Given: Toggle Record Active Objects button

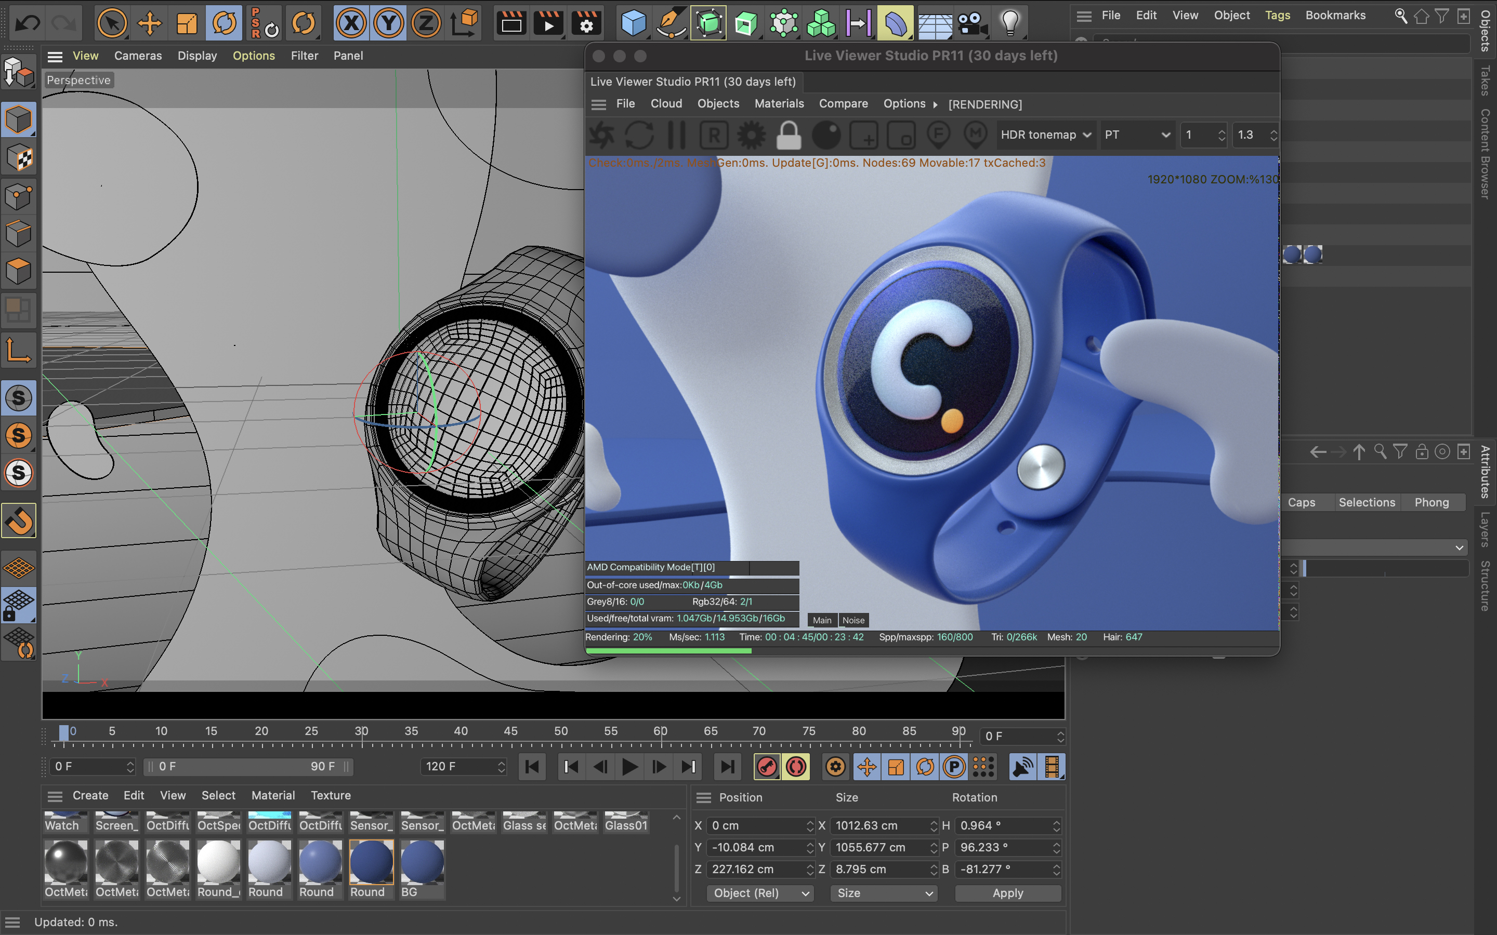Looking at the screenshot, I should coord(767,767).
